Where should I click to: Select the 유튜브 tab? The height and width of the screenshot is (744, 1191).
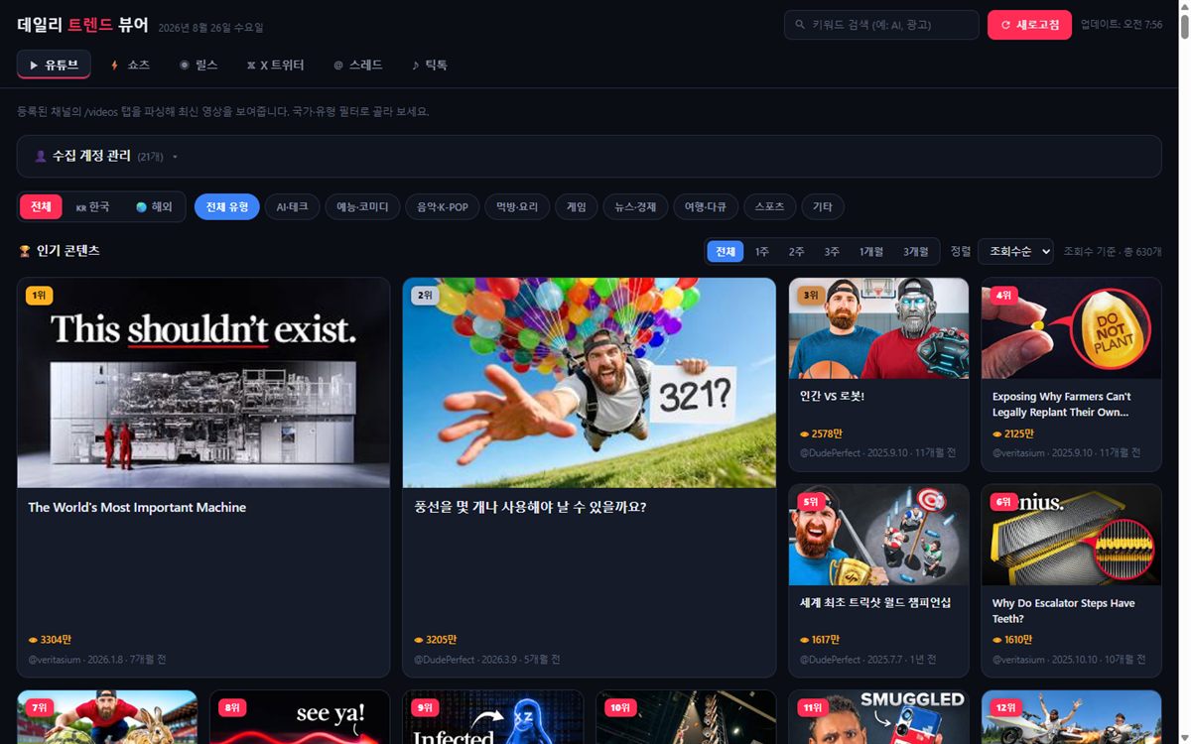click(x=54, y=64)
